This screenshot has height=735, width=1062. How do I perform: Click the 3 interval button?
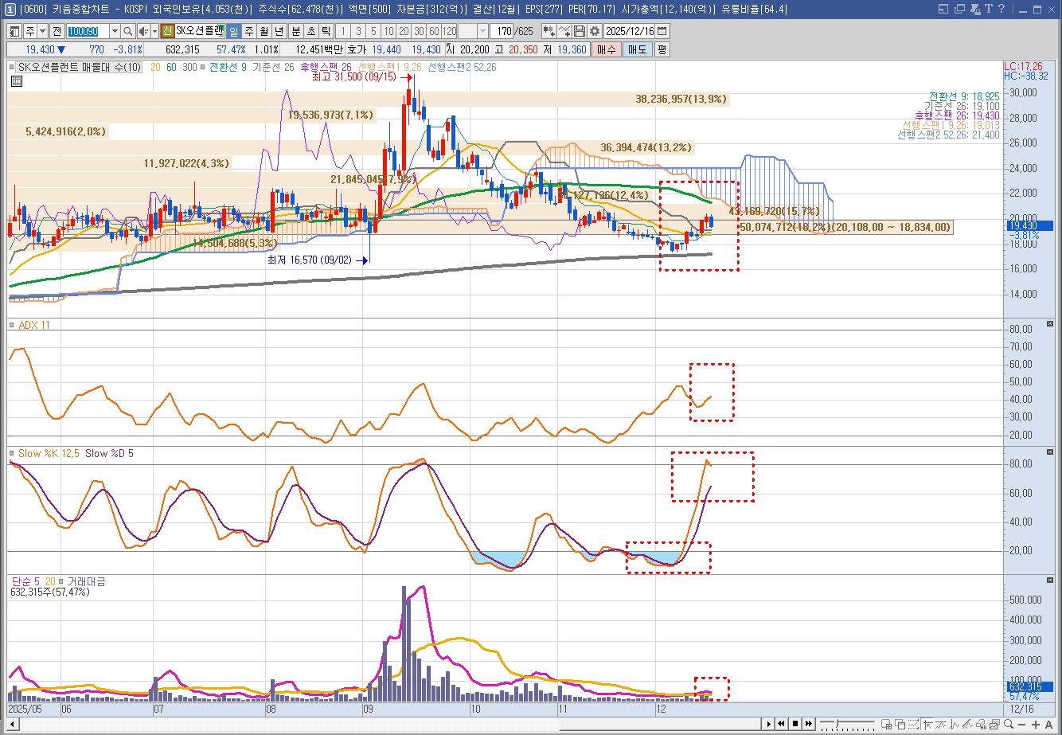358,31
